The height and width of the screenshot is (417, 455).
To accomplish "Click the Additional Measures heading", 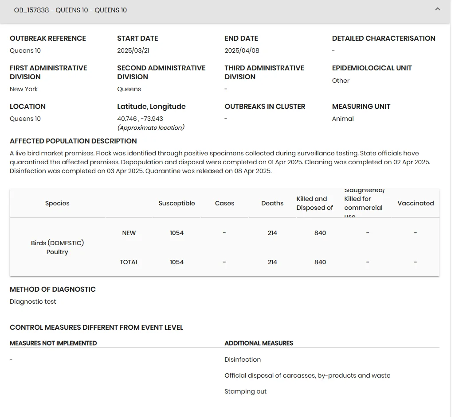I will pyautogui.click(x=259, y=343).
